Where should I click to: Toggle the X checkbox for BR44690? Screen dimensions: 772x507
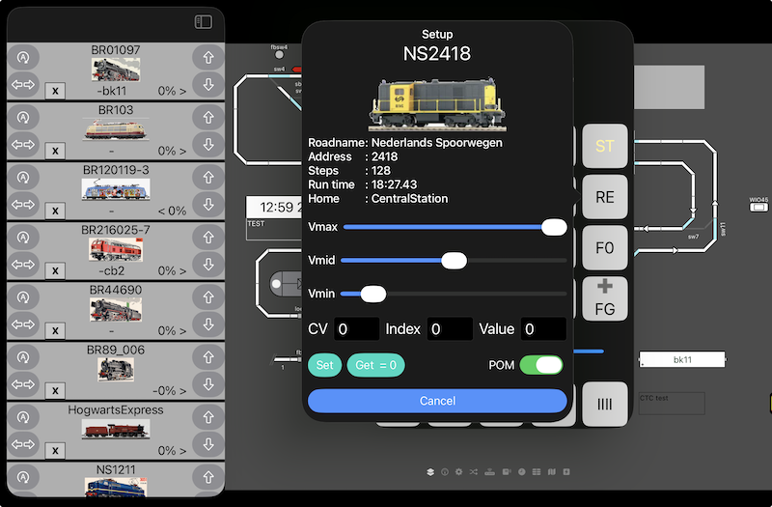coord(56,331)
